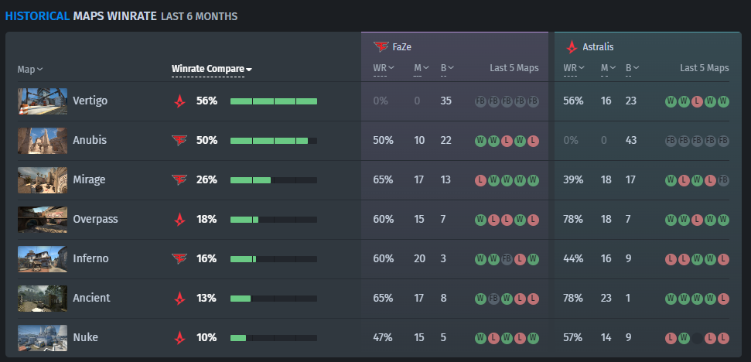Click the red L badge in Astralis Vertigo row
The image size is (751, 362).
pyautogui.click(x=697, y=101)
